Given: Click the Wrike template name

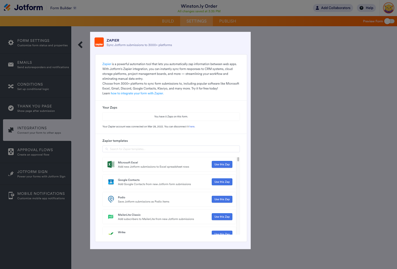Looking at the screenshot, I should point(122,232).
